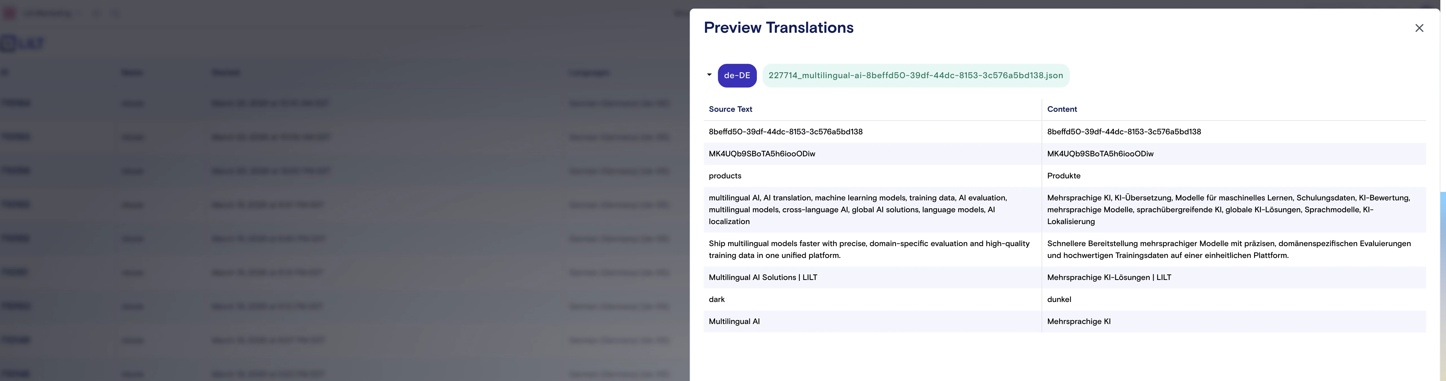
Task: Click the Content column header
Action: (1061, 110)
